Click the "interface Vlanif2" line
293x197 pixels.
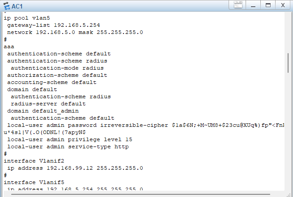click(x=33, y=160)
